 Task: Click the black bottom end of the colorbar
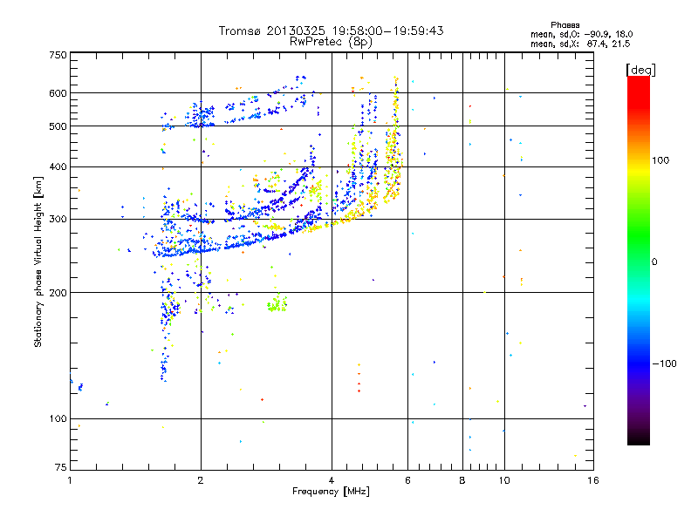pyautogui.click(x=639, y=438)
